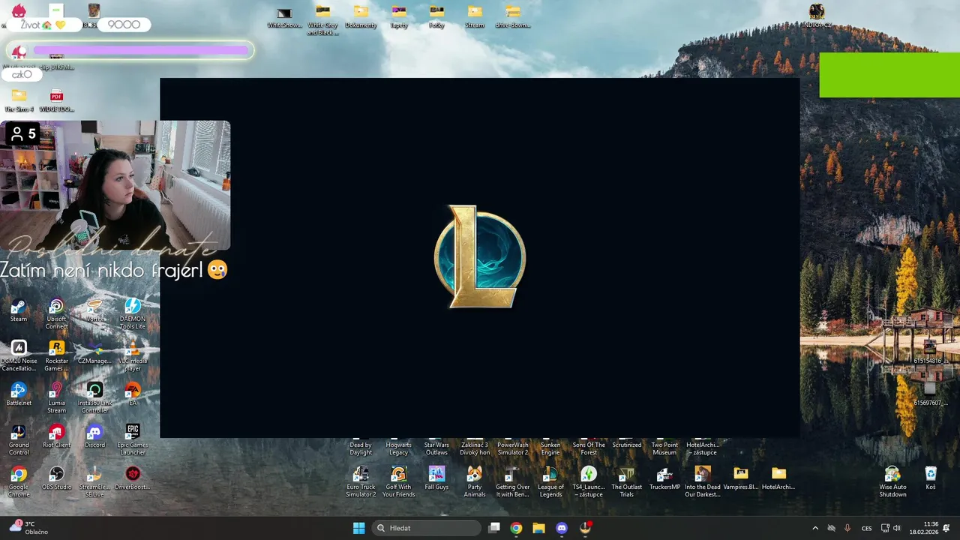Select the Wise Auto Shutdown icon
Screen dimensions: 960x540
(892, 481)
